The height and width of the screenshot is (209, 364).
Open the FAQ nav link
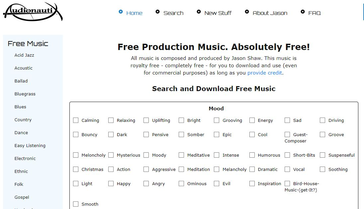coord(314,13)
